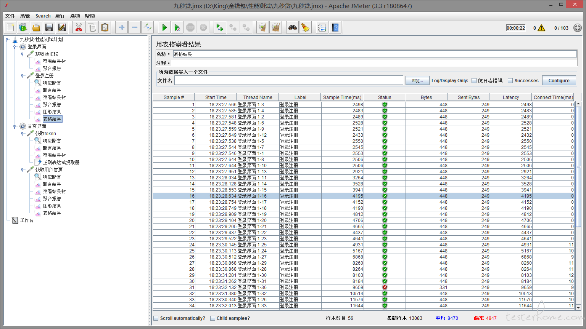This screenshot has width=586, height=329.
Task: Enable the Successes checkbox
Action: click(x=510, y=81)
